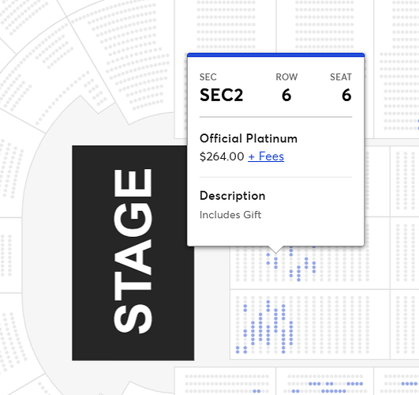Click the black STAGE block
This screenshot has height=395, width=419.
click(133, 253)
